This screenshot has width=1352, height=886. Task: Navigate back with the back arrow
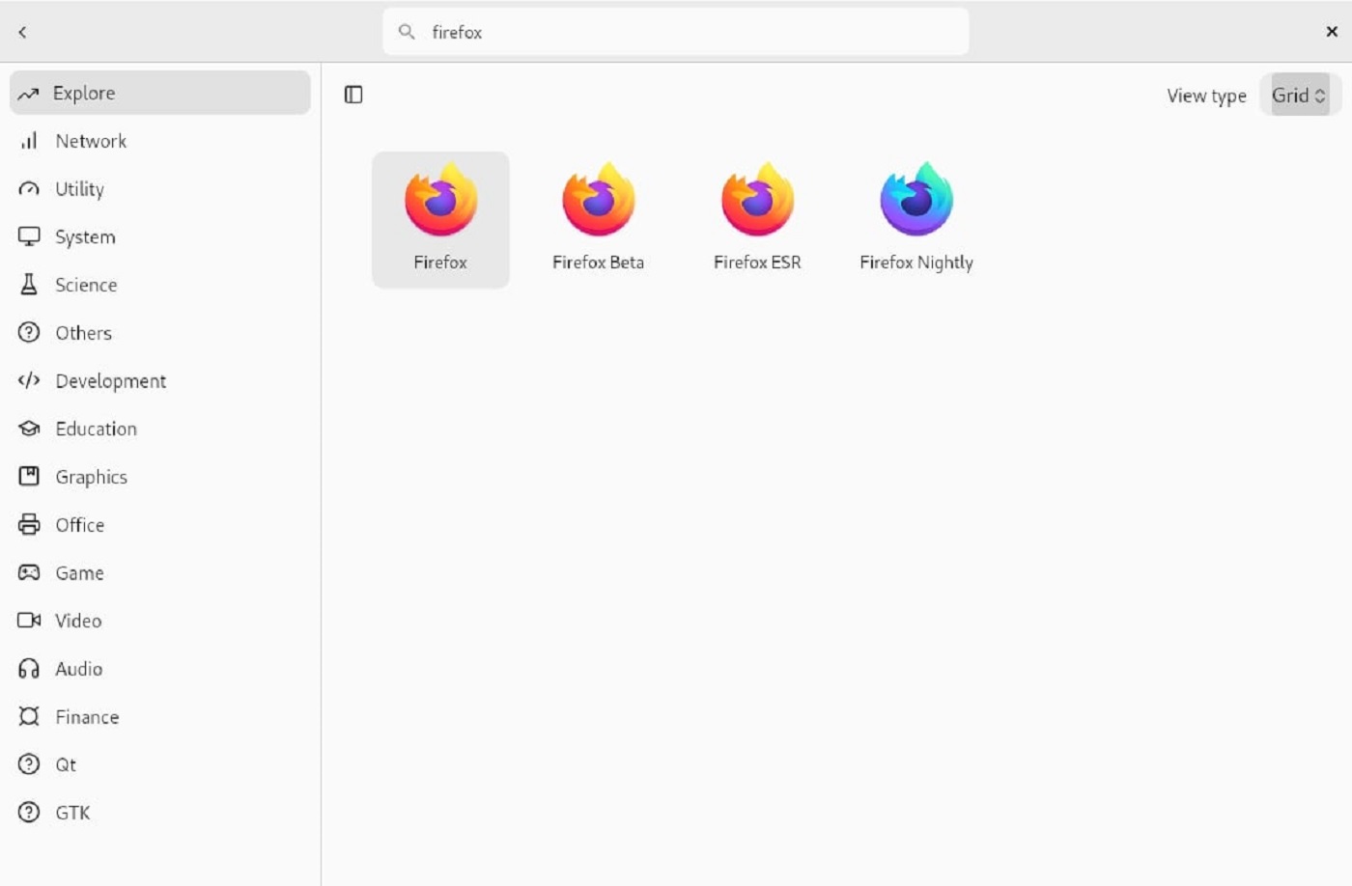coord(21,31)
